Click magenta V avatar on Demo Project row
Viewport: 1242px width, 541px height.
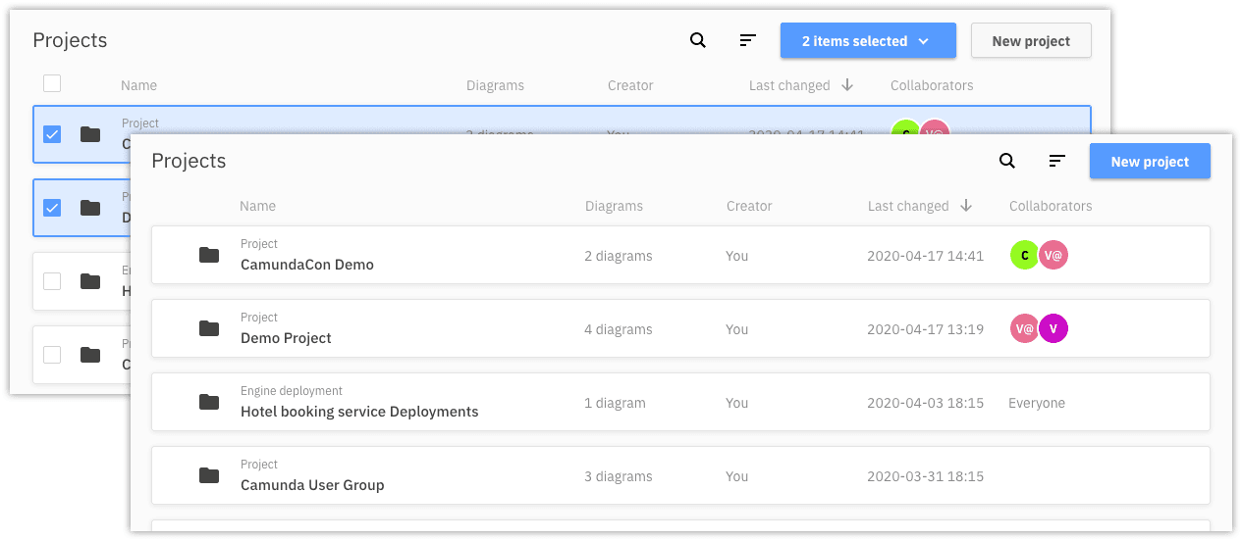coord(1053,328)
